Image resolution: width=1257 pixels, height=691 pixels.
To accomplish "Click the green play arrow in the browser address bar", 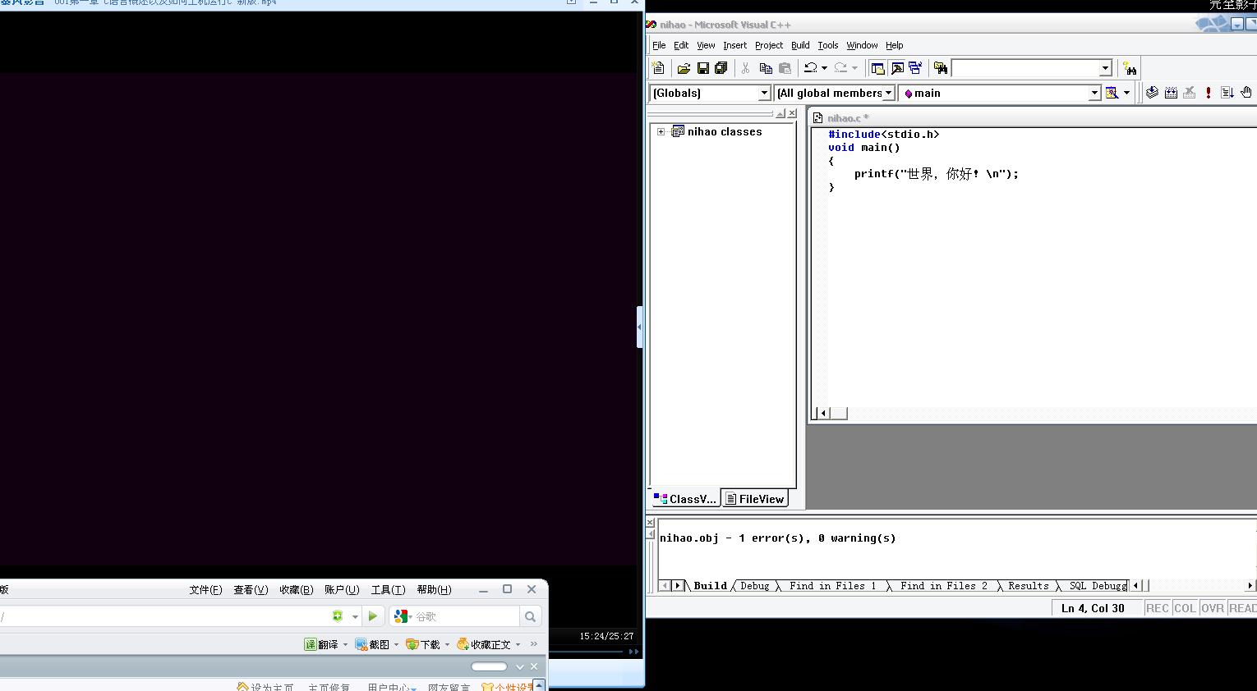I will tap(373, 615).
